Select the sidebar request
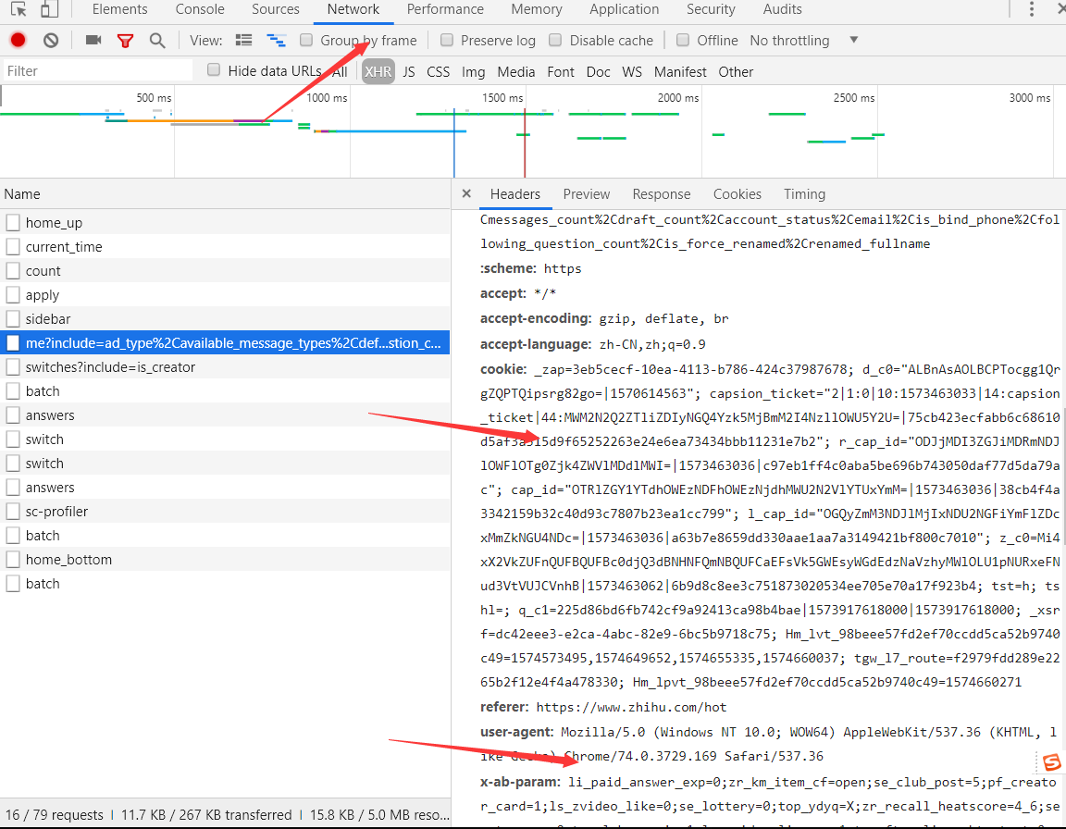The width and height of the screenshot is (1066, 829). [x=224, y=318]
